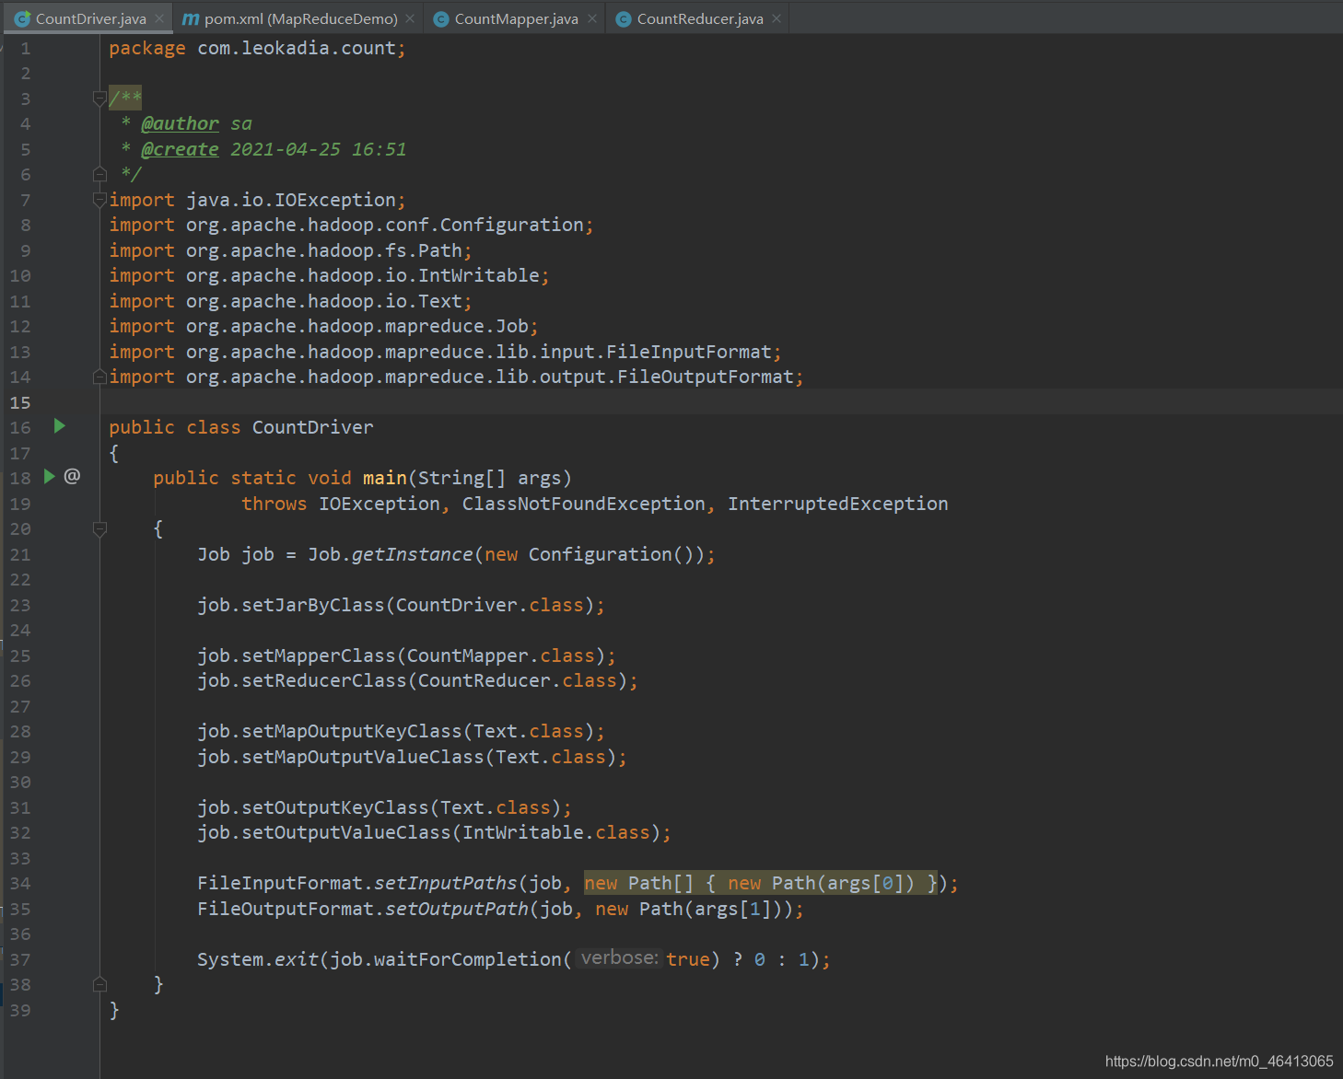Click the @create tag in the comment
Screen dimensions: 1343x1079
pos(180,149)
